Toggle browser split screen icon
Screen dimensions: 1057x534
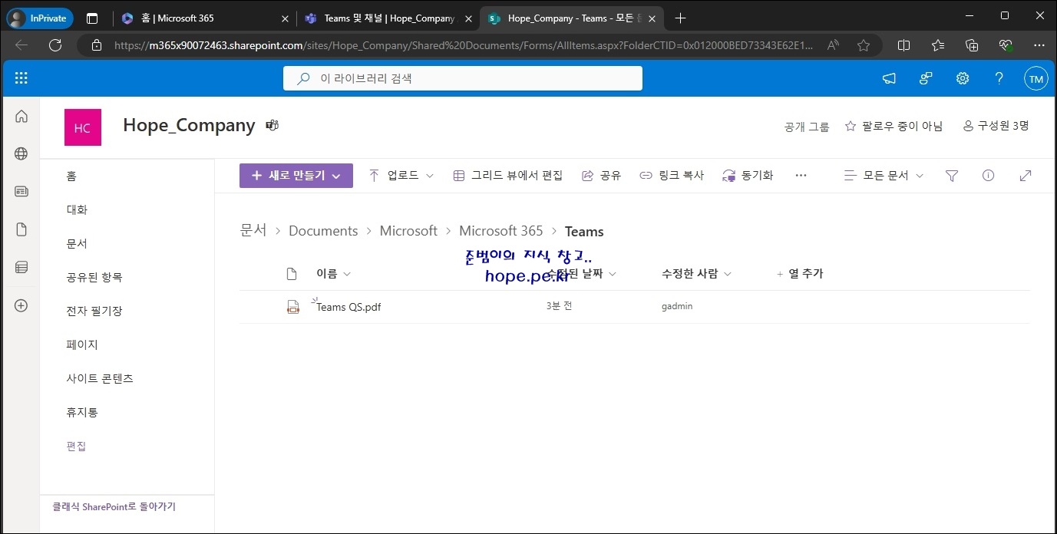[903, 45]
